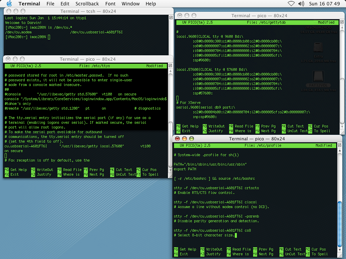Zoom the /etc/profile pico window
346x259 pixels.
[x=192, y=139]
